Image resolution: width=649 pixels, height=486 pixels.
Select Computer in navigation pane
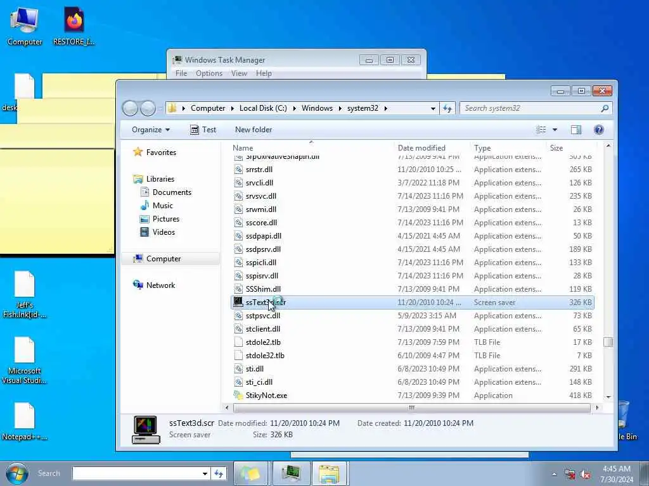click(x=163, y=259)
